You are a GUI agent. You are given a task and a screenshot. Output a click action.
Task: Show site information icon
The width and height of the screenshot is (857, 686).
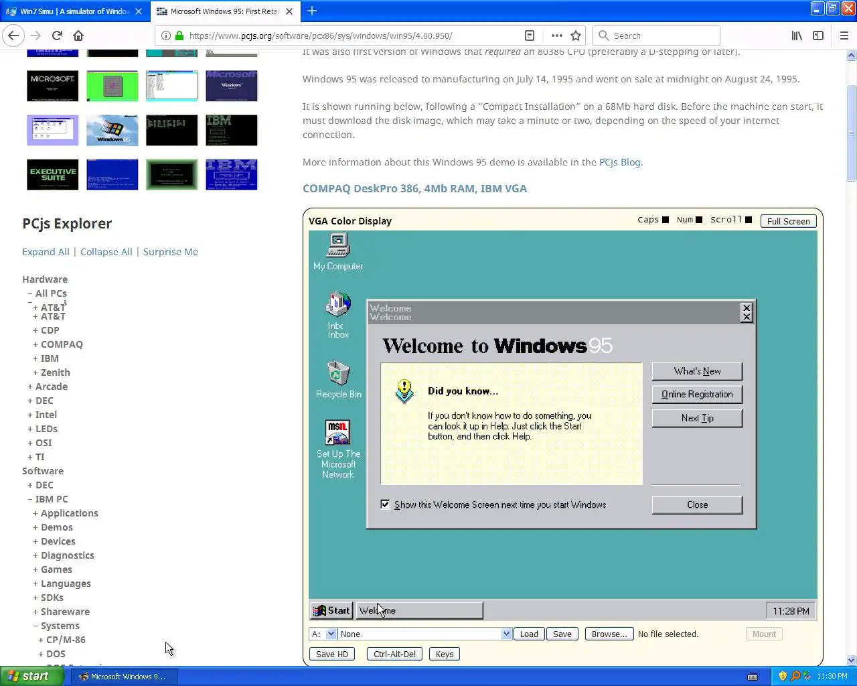pos(165,36)
